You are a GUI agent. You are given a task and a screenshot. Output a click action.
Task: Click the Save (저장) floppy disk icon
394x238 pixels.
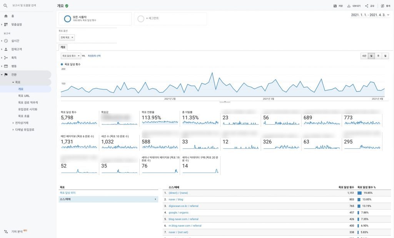tap(335, 6)
